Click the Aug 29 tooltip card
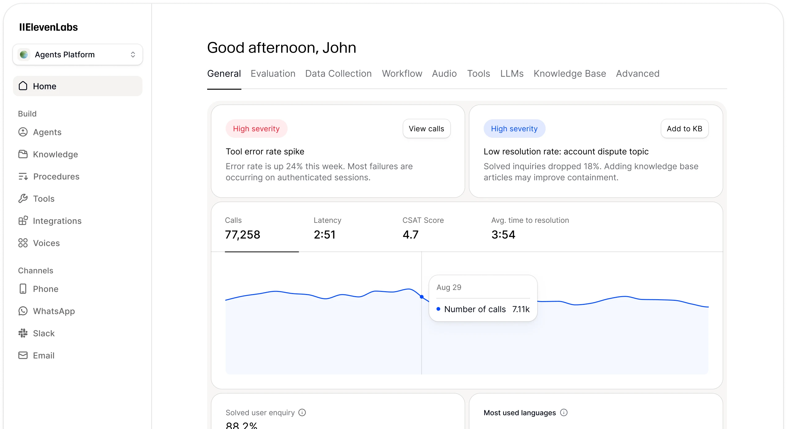787x429 pixels. tap(483, 298)
